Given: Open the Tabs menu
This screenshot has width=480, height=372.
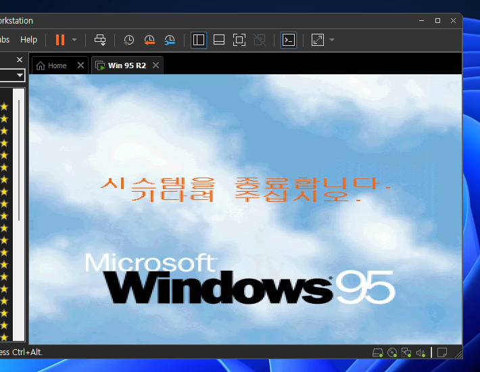Looking at the screenshot, I should click(x=4, y=40).
